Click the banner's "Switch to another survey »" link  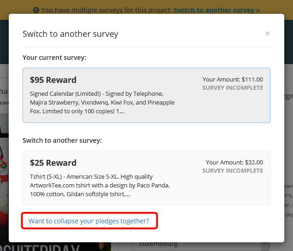[216, 10]
